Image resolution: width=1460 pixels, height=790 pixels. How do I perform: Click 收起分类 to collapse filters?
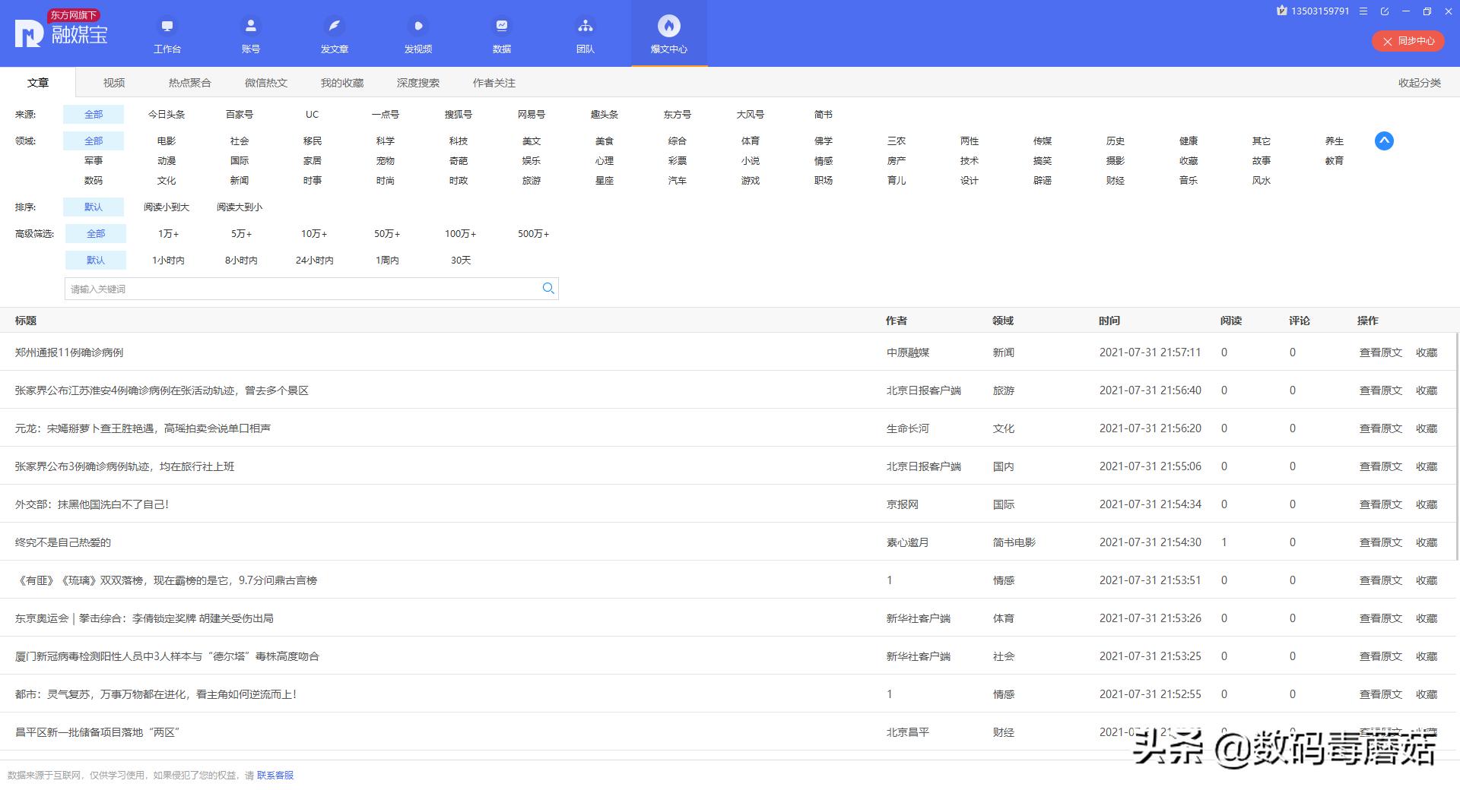(x=1419, y=83)
